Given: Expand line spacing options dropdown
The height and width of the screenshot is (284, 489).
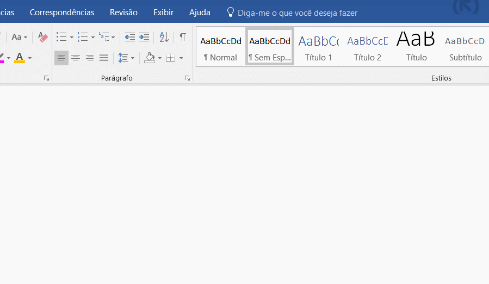Looking at the screenshot, I should click(x=133, y=58).
